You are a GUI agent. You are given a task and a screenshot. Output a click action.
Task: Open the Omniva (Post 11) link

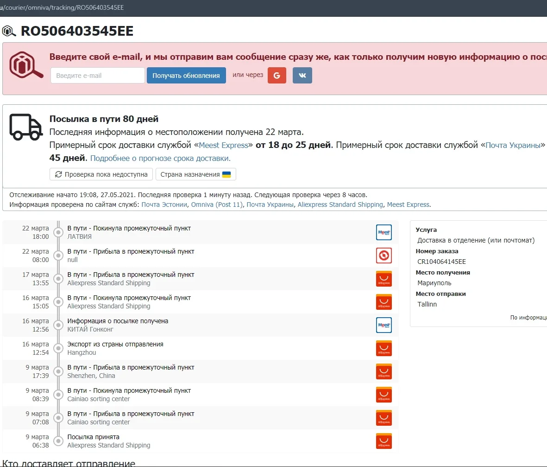click(217, 205)
